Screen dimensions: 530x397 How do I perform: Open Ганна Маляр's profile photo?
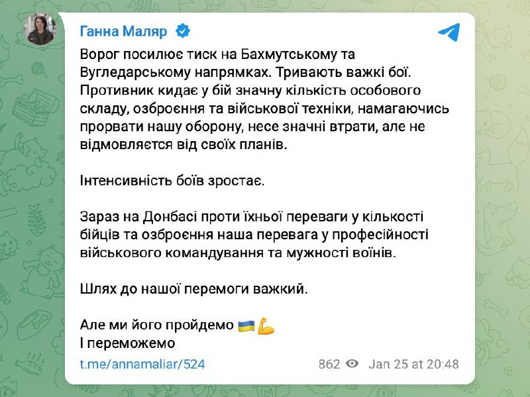point(40,29)
